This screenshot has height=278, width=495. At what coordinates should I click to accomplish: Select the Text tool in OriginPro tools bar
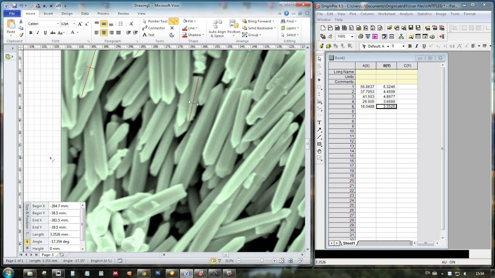pos(319,123)
